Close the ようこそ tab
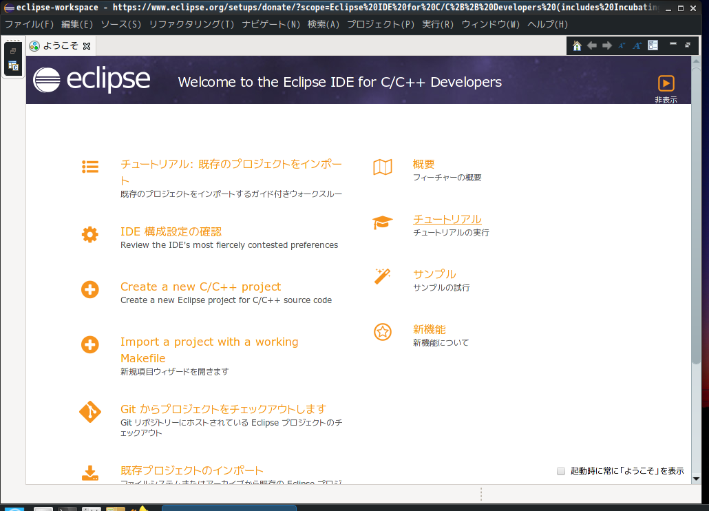The width and height of the screenshot is (709, 511). [x=87, y=46]
